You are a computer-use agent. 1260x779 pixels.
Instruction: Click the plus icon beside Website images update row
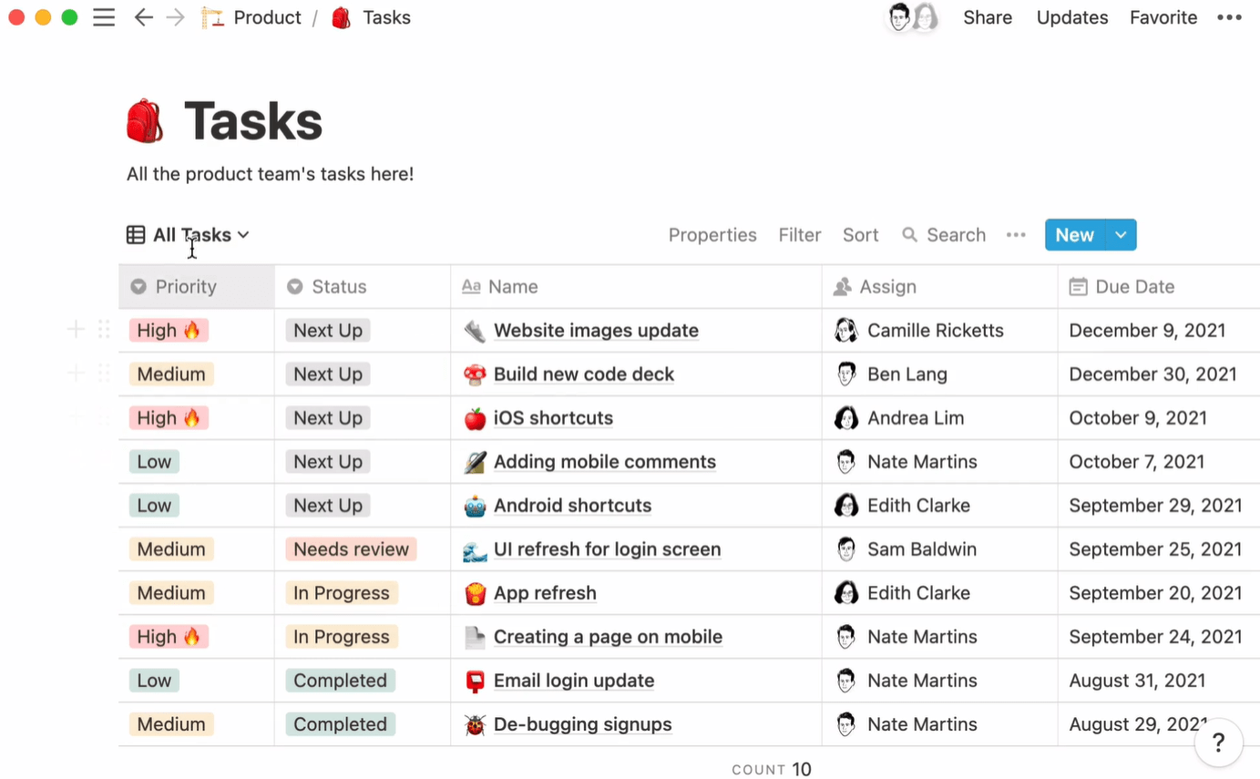[77, 330]
